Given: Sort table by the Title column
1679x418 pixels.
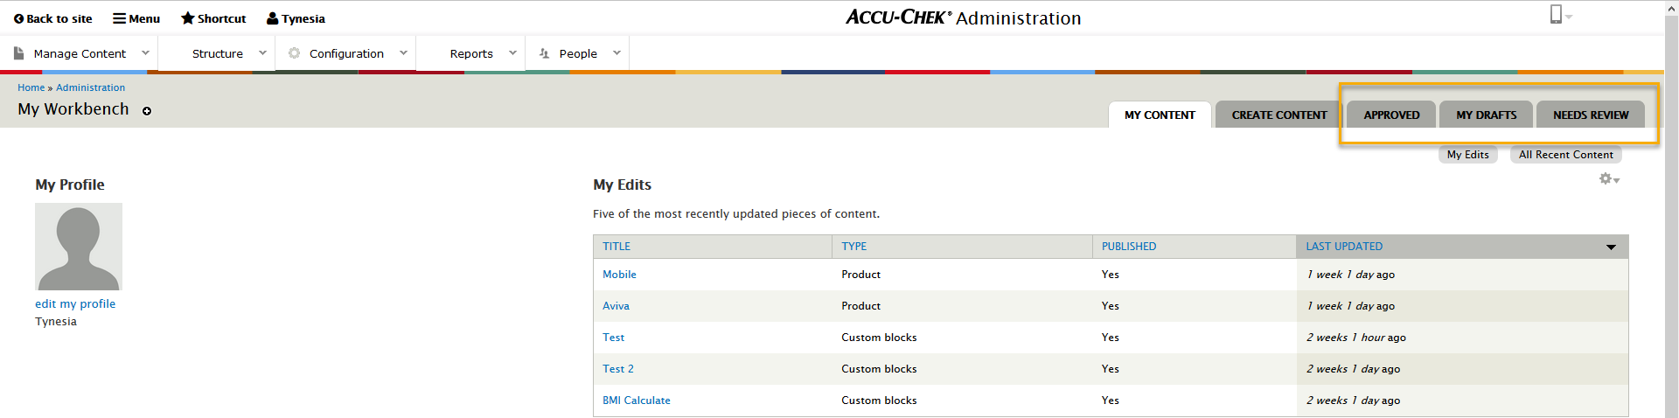Looking at the screenshot, I should point(617,247).
